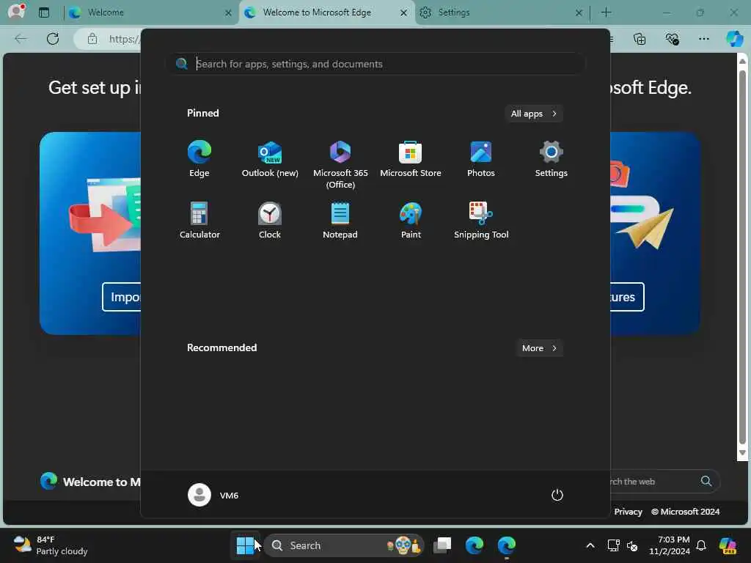751x563 pixels.
Task: Open the clock showing 7:03 PM
Action: click(x=669, y=545)
